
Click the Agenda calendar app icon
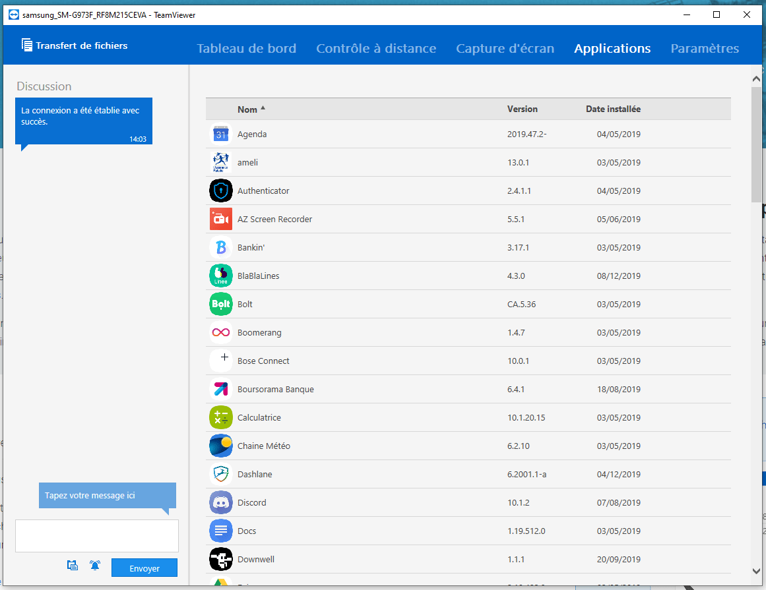(221, 134)
